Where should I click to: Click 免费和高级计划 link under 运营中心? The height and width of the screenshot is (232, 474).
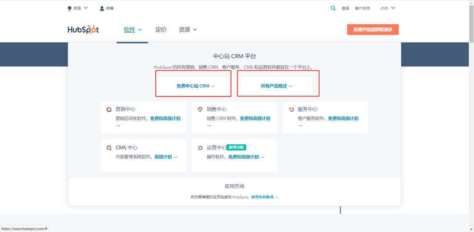tap(246, 157)
